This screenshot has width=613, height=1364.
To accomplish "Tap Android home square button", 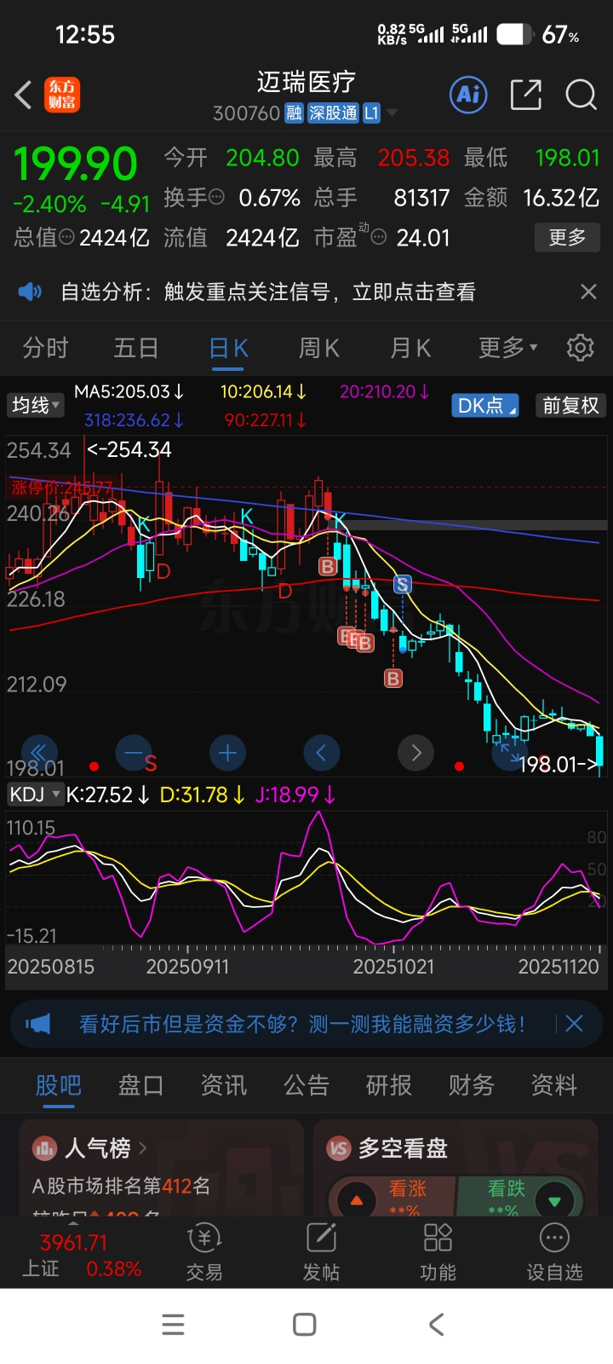I will click(x=305, y=1324).
